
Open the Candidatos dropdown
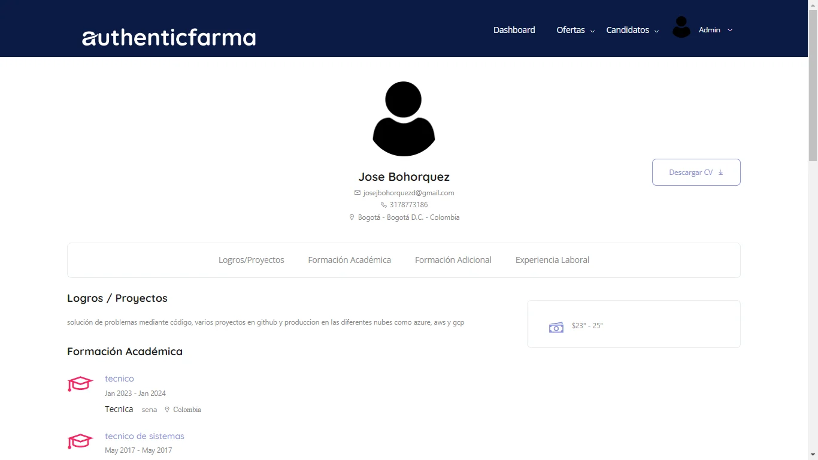click(x=628, y=29)
